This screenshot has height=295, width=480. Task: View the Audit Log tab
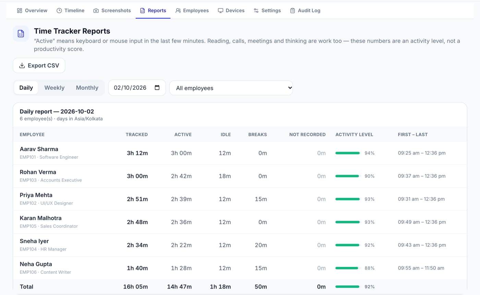click(305, 11)
